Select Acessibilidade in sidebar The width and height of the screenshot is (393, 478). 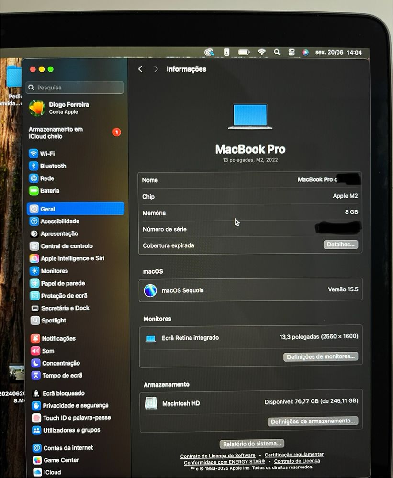pyautogui.click(x=55, y=222)
